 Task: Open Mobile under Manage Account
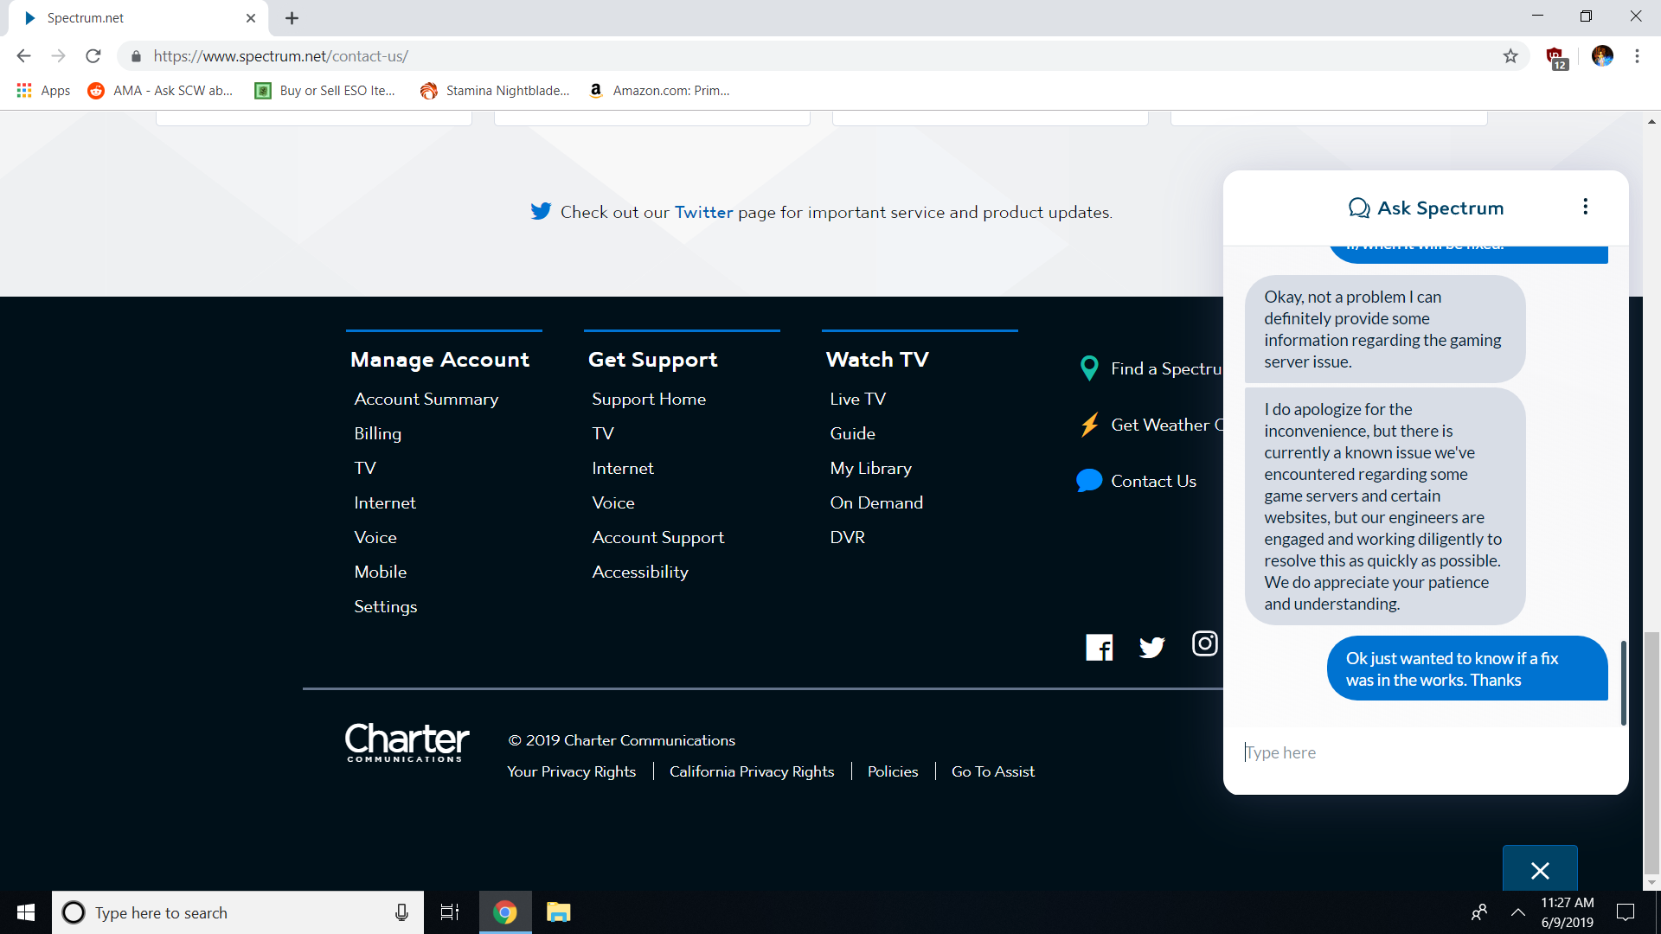tap(380, 572)
